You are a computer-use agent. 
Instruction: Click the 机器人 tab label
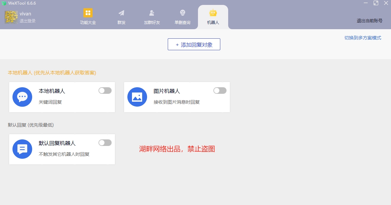[x=213, y=22]
